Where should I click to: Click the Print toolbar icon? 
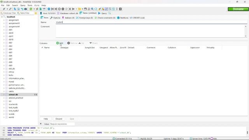pos(26,9)
